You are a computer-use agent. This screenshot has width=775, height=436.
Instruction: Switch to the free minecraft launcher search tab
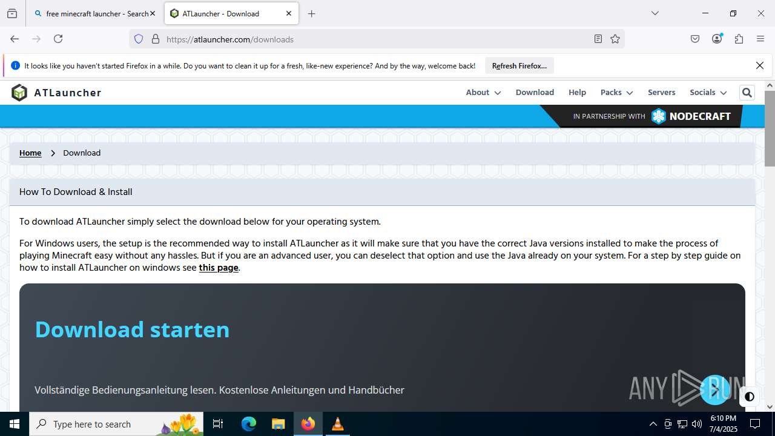(x=94, y=13)
